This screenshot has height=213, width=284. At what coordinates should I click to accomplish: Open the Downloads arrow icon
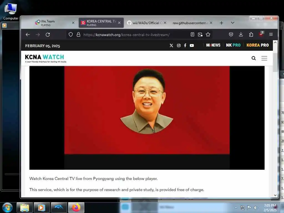(241, 34)
